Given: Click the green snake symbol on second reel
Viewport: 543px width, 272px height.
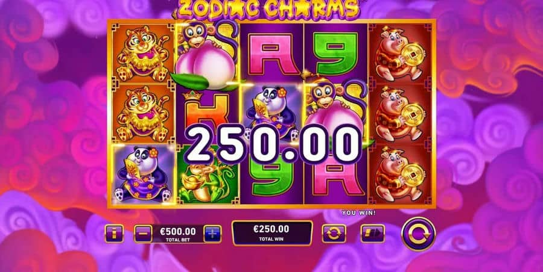Looking at the screenshot, I should point(207,175).
